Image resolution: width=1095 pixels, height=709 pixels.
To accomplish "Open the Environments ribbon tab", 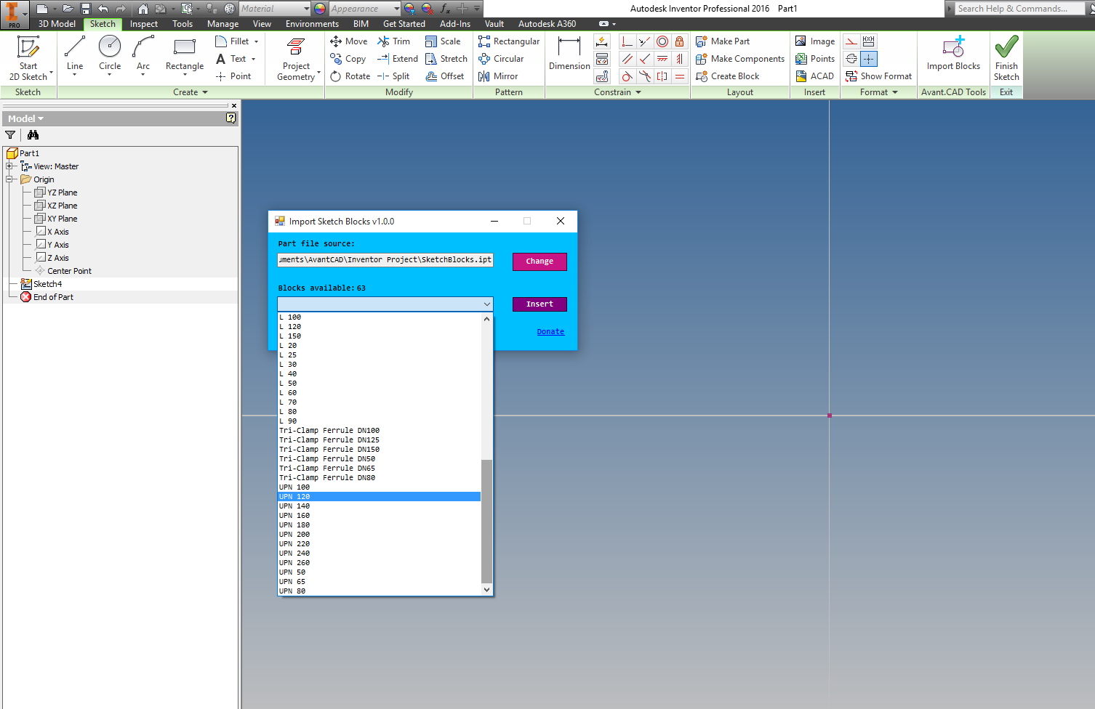I will pos(312,24).
